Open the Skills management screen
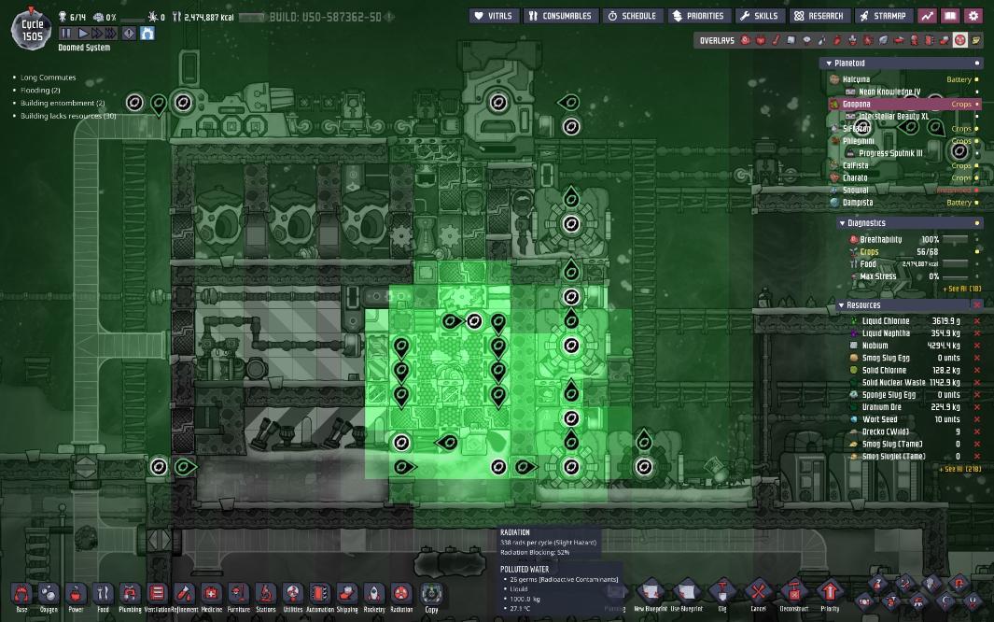The image size is (994, 622). (758, 16)
